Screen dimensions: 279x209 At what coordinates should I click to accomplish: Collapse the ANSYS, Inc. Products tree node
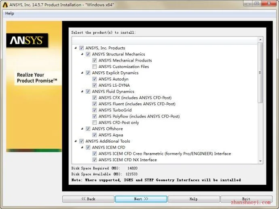(76, 48)
